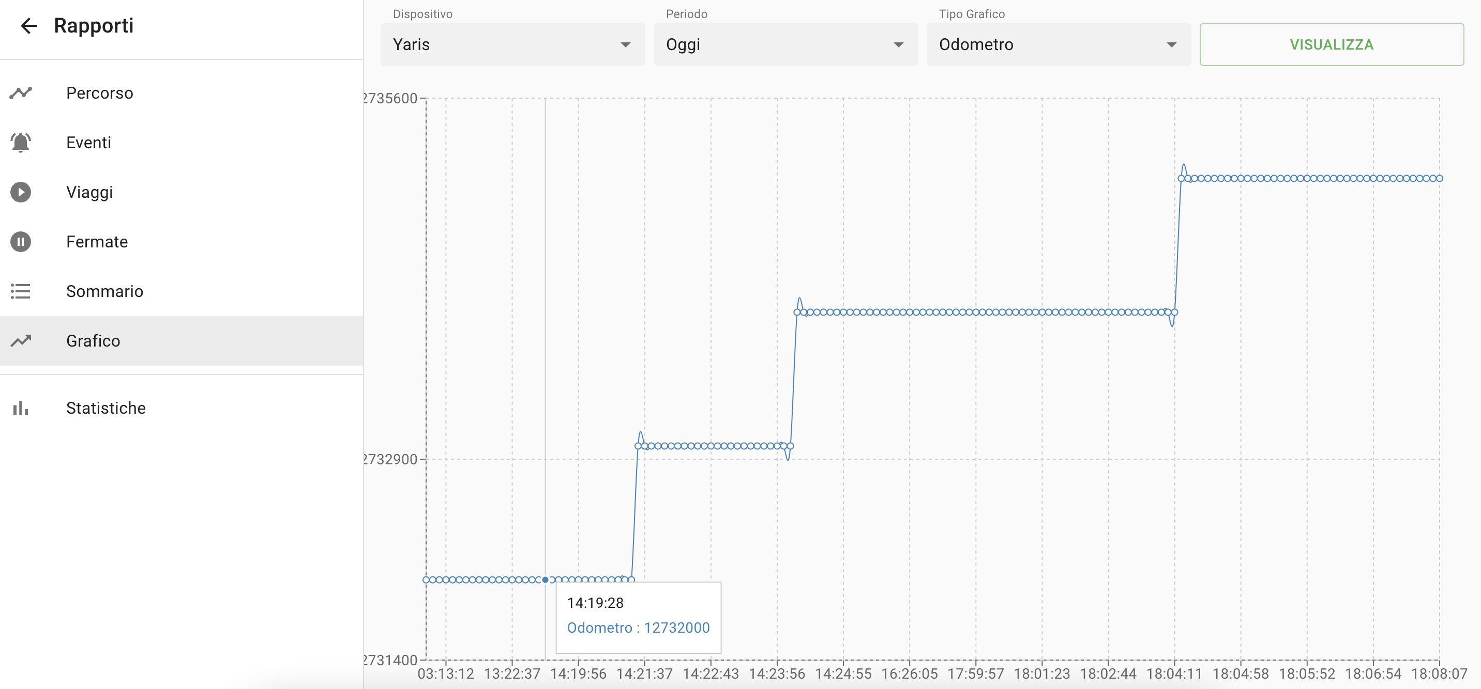Open the Statistiche report section
Image resolution: width=1481 pixels, height=689 pixels.
pyautogui.click(x=106, y=408)
